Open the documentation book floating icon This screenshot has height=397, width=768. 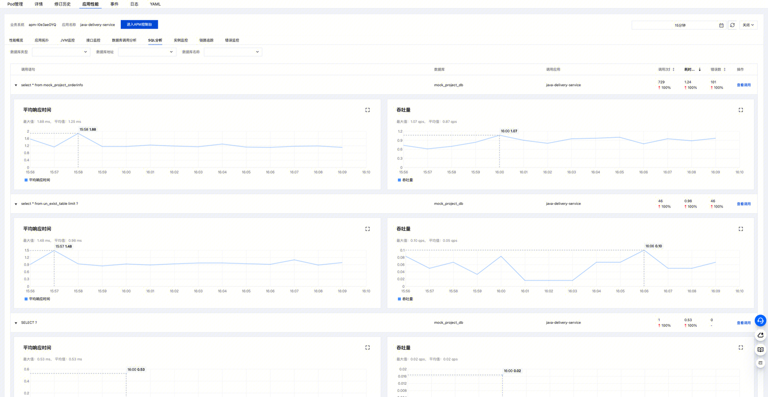760,349
